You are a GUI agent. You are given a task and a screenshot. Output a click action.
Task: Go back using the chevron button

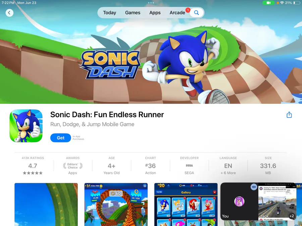click(9, 13)
